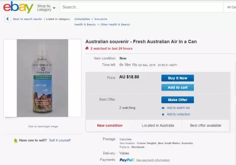Open the Souvenirs breadcrumb link

[101, 19]
